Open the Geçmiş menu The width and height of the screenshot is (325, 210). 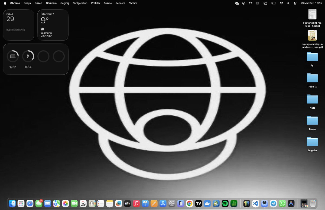click(65, 3)
